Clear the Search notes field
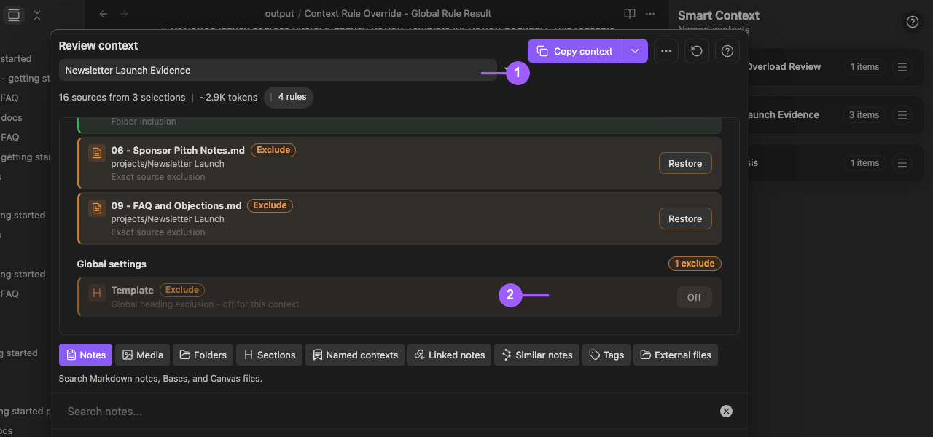The image size is (933, 437). [x=726, y=412]
